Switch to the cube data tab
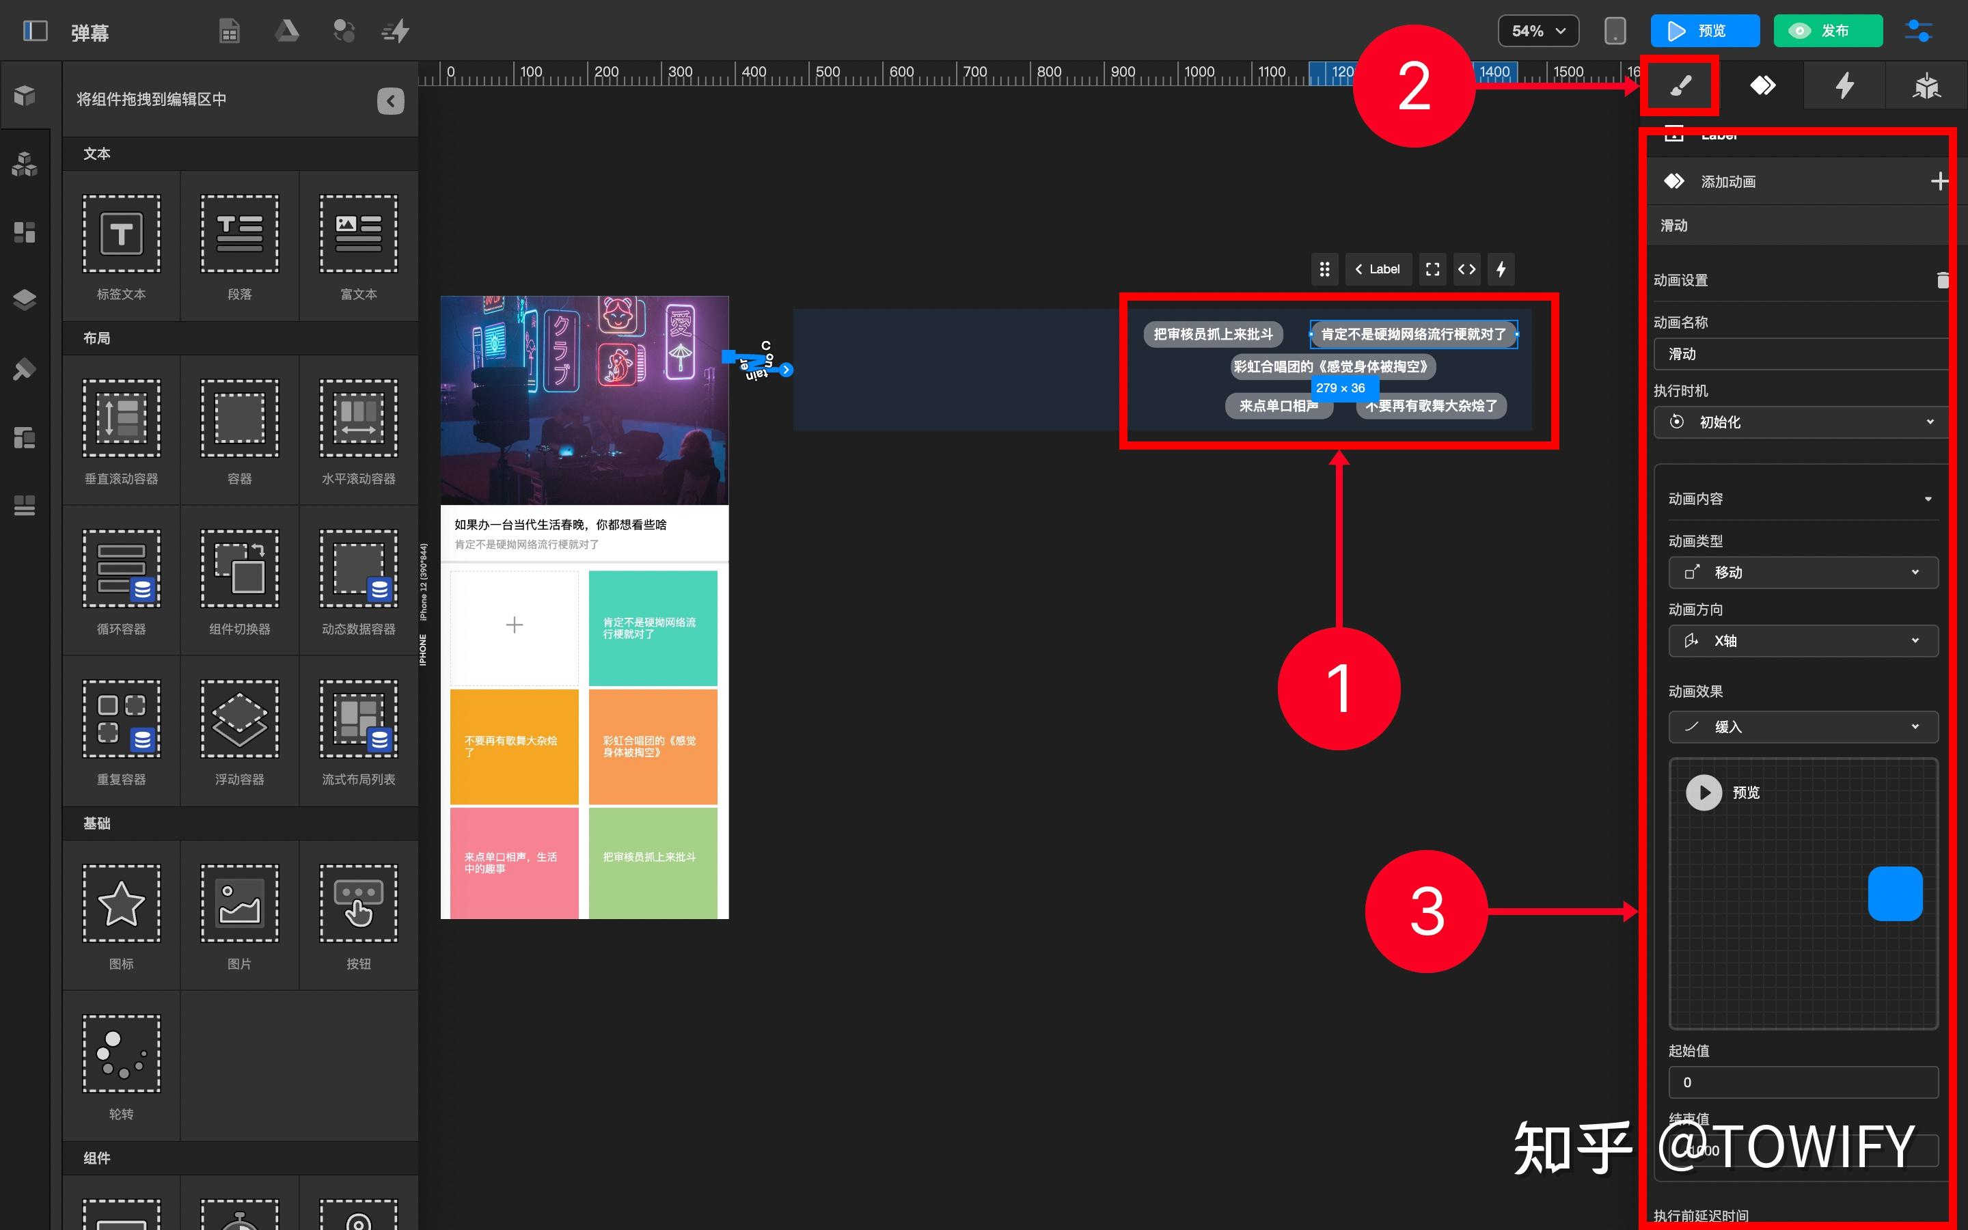This screenshot has height=1230, width=1968. coord(1926,85)
